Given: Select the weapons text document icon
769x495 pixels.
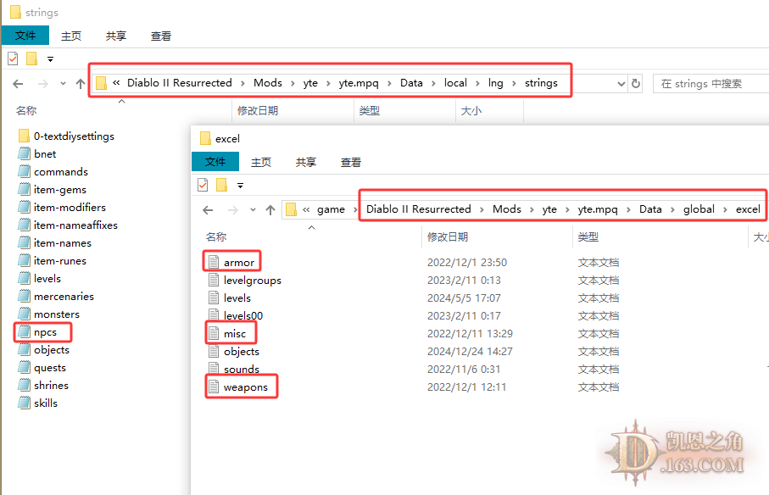Looking at the screenshot, I should coord(214,387).
